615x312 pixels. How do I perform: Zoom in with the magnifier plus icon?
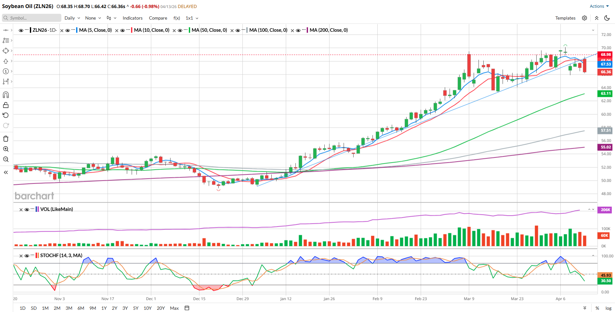point(6,149)
